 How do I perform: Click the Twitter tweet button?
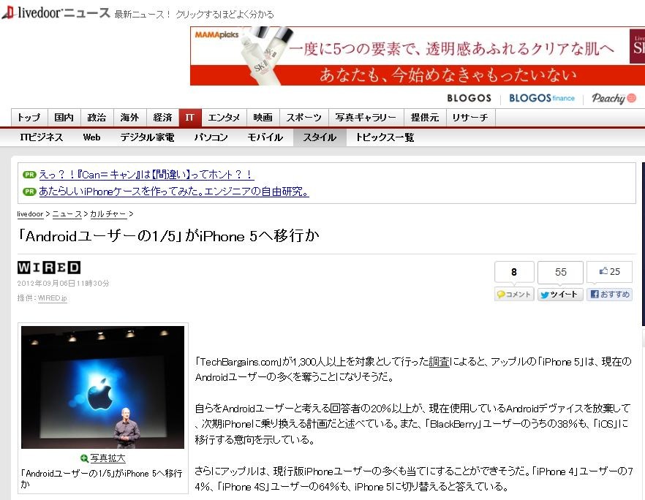pyautogui.click(x=560, y=295)
